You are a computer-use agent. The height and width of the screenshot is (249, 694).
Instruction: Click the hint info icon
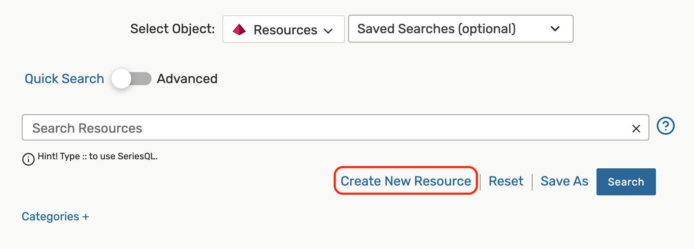[28, 159]
